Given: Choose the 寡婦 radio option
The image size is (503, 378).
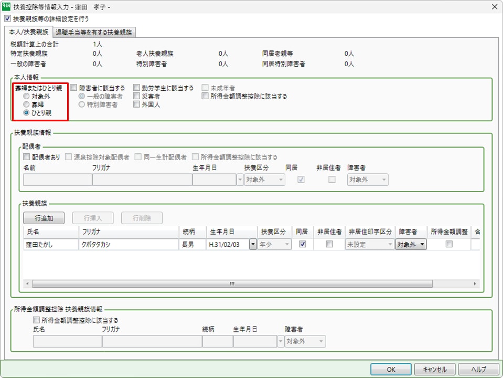Looking at the screenshot, I should coord(26,104).
